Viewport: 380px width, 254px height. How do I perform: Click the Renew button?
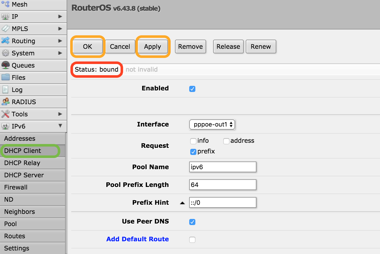click(261, 46)
